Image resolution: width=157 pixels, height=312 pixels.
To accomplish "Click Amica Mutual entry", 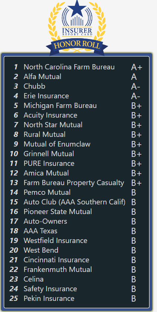I will click(x=46, y=173).
